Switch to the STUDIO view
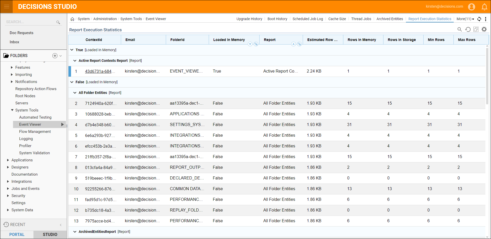Screen dimensions: 491x239 50,234
